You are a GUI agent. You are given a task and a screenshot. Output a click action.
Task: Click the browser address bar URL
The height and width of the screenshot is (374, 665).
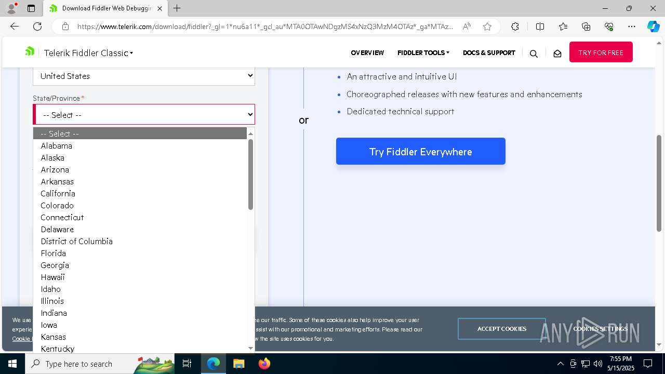click(265, 26)
